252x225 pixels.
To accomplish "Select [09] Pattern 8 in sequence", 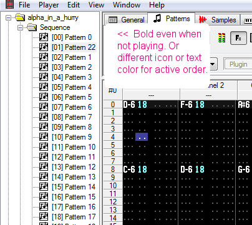I will coord(72,127).
